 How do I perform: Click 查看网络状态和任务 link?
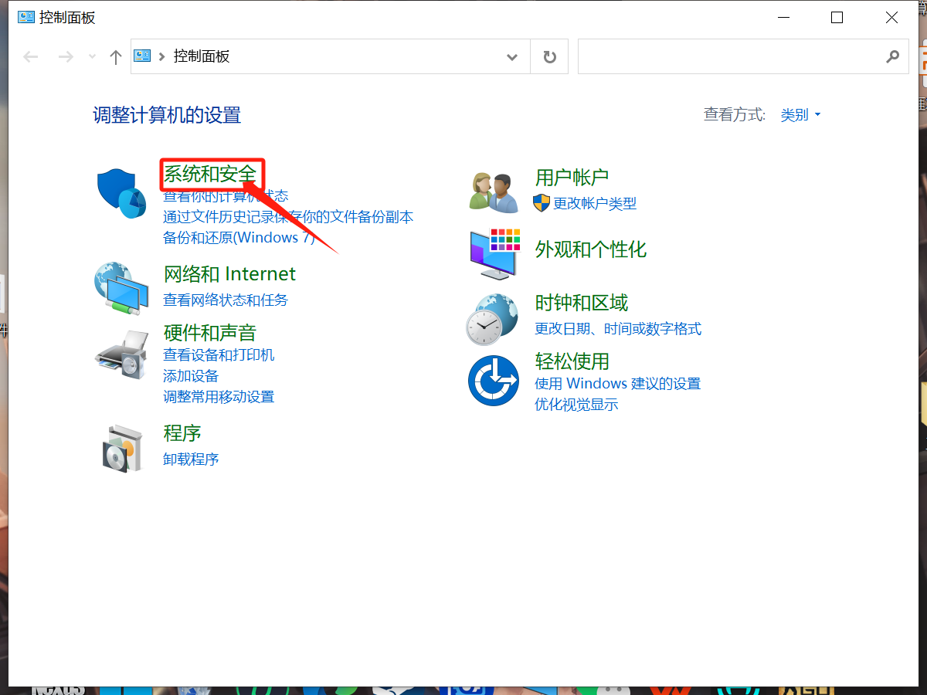pos(226,300)
